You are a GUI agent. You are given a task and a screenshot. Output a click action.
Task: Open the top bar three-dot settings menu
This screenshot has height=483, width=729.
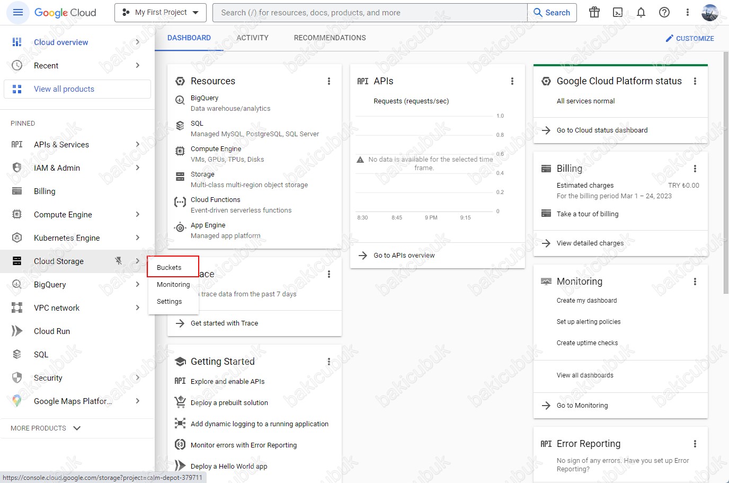688,12
